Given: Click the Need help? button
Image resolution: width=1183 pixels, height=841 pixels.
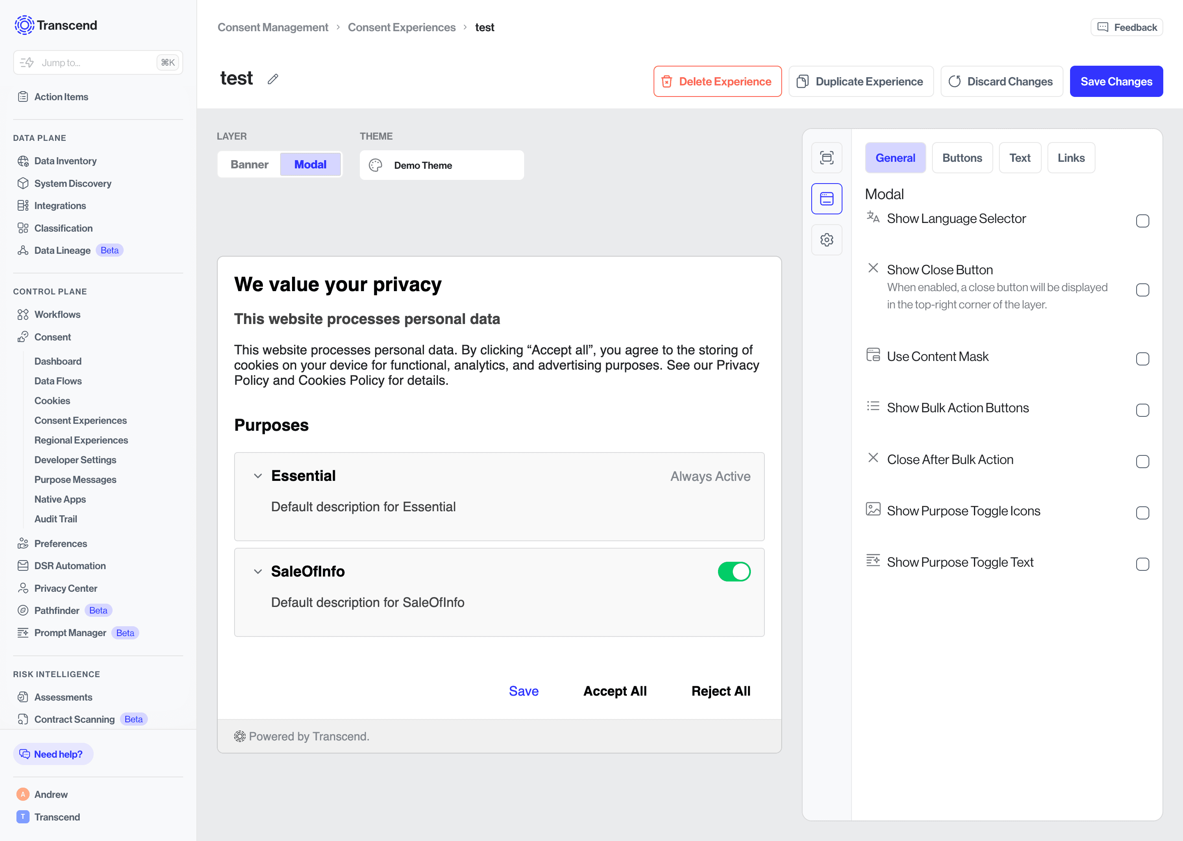Looking at the screenshot, I should 53,754.
